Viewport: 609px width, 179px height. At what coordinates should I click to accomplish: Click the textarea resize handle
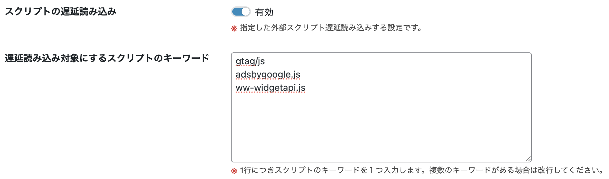528,159
